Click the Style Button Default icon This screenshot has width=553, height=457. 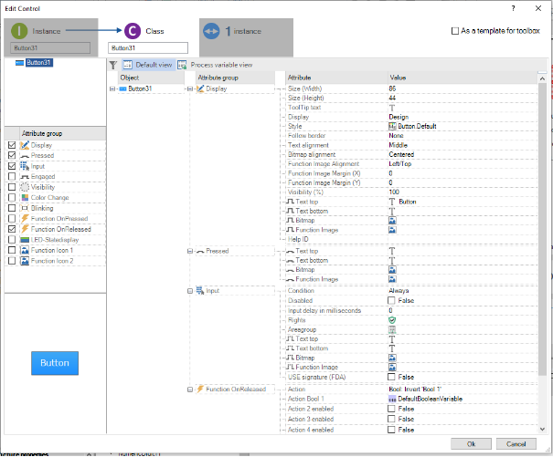tap(392, 127)
